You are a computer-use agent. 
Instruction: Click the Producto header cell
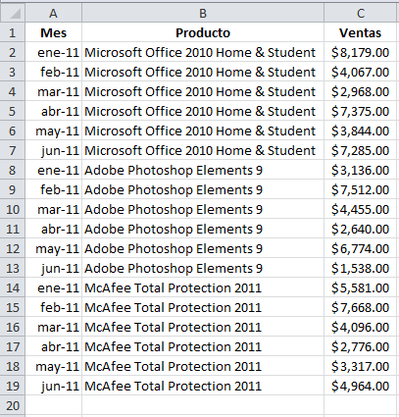(x=203, y=32)
